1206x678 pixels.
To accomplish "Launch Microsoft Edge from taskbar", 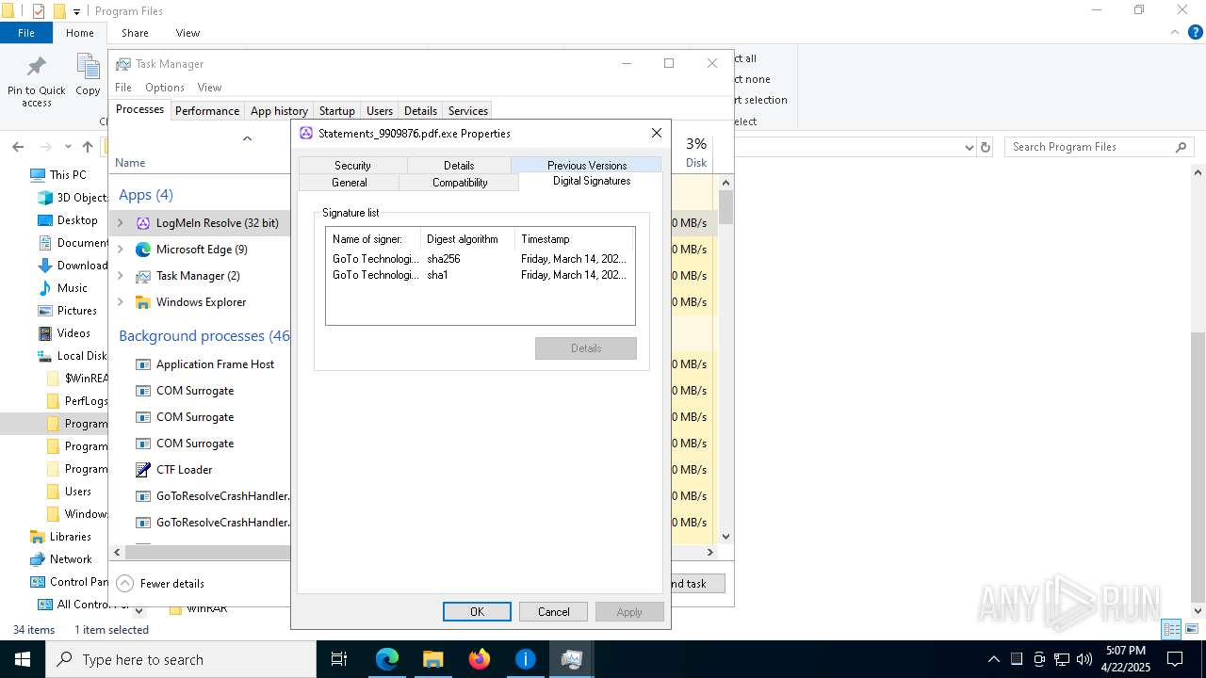I will 387,659.
